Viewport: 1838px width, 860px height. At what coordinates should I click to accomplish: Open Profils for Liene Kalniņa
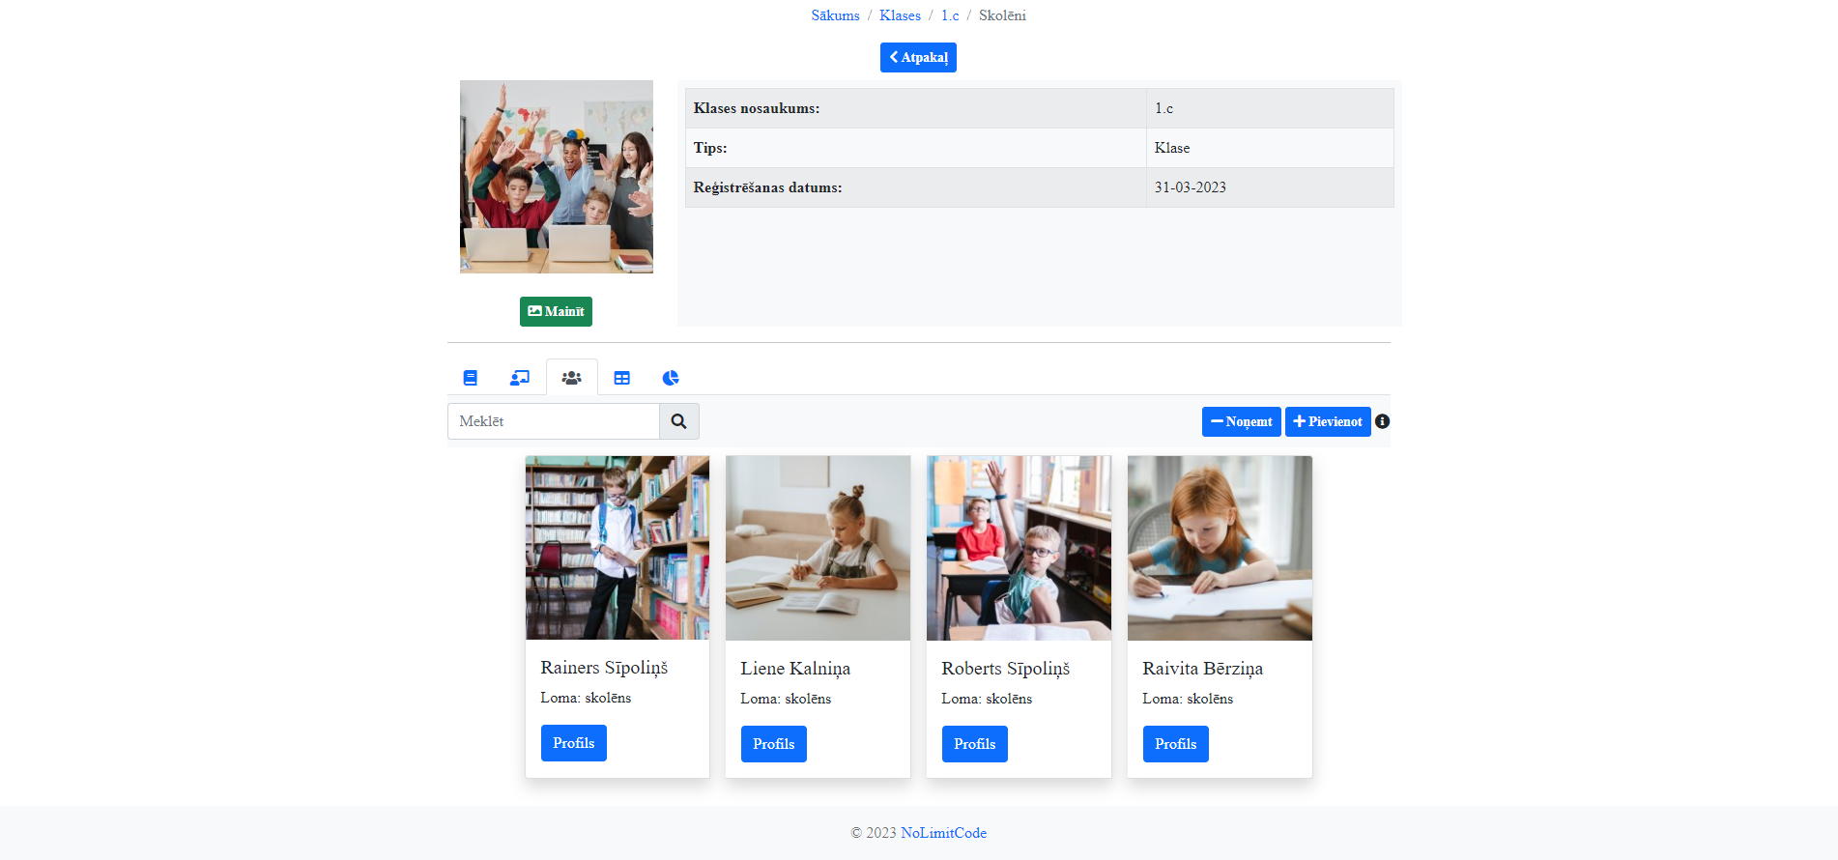coord(774,744)
